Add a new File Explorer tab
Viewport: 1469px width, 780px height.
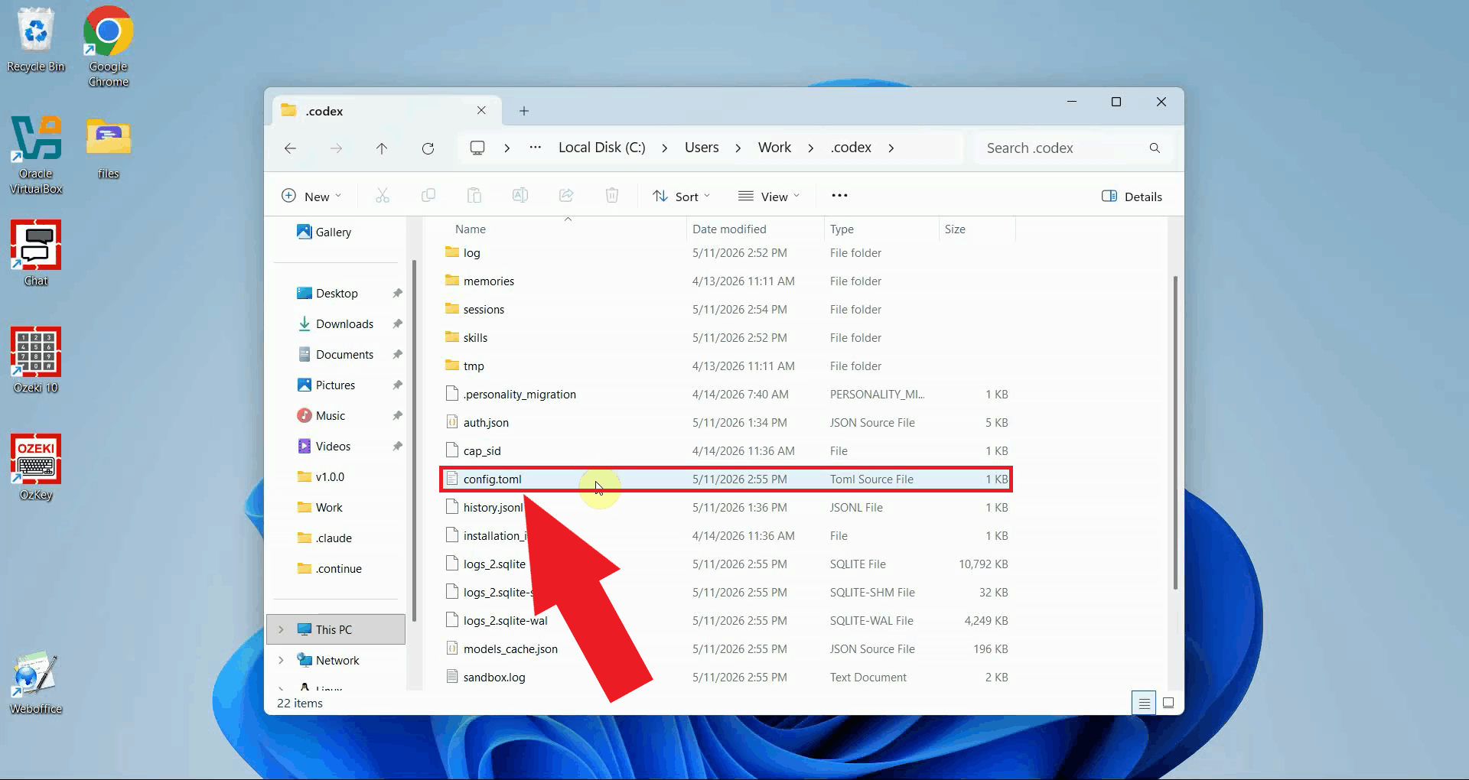point(524,111)
